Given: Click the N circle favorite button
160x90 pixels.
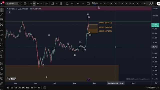Looking at the screenshot, I should coord(134,4).
